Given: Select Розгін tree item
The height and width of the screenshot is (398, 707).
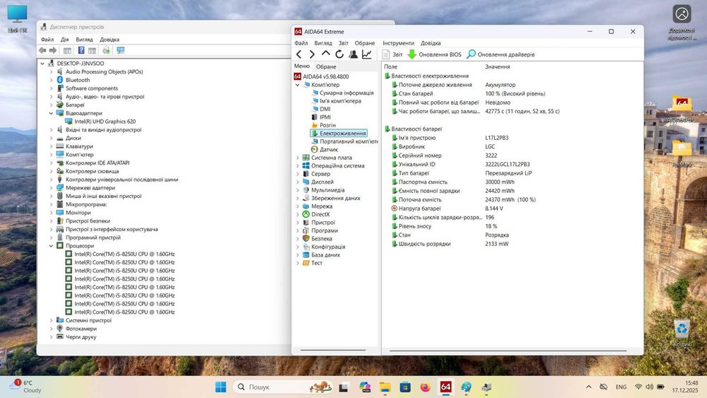Looking at the screenshot, I should point(327,125).
